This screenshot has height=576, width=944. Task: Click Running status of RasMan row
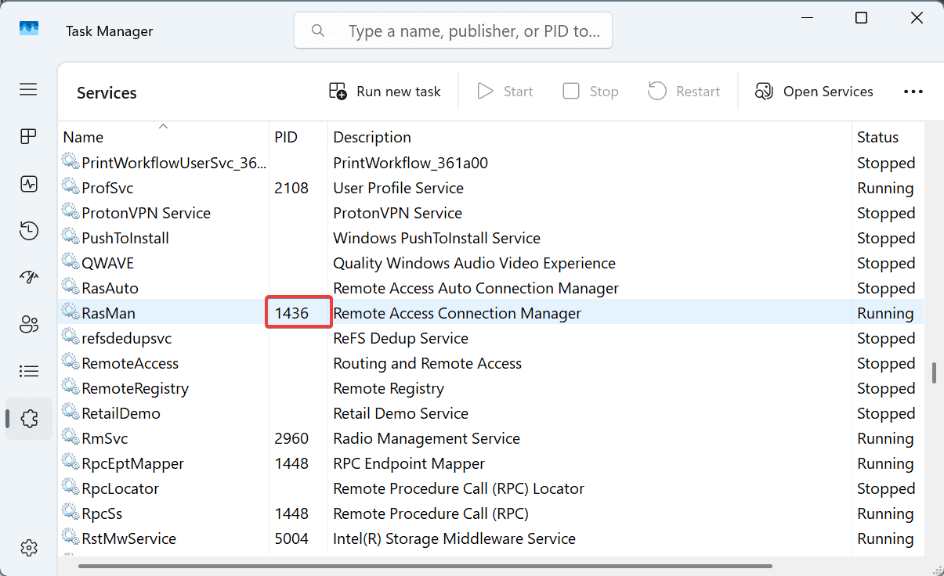[x=885, y=313]
